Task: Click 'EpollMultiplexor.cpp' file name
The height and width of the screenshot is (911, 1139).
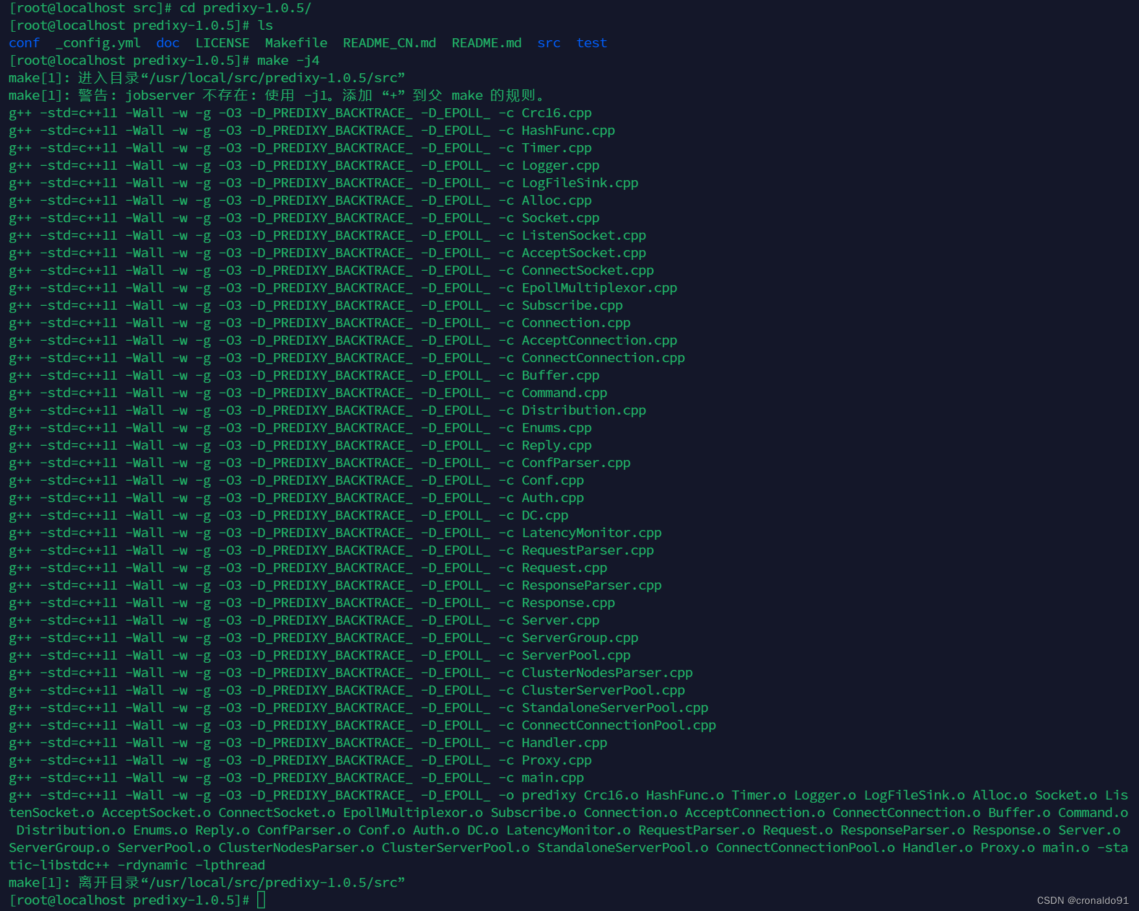Action: [600, 288]
